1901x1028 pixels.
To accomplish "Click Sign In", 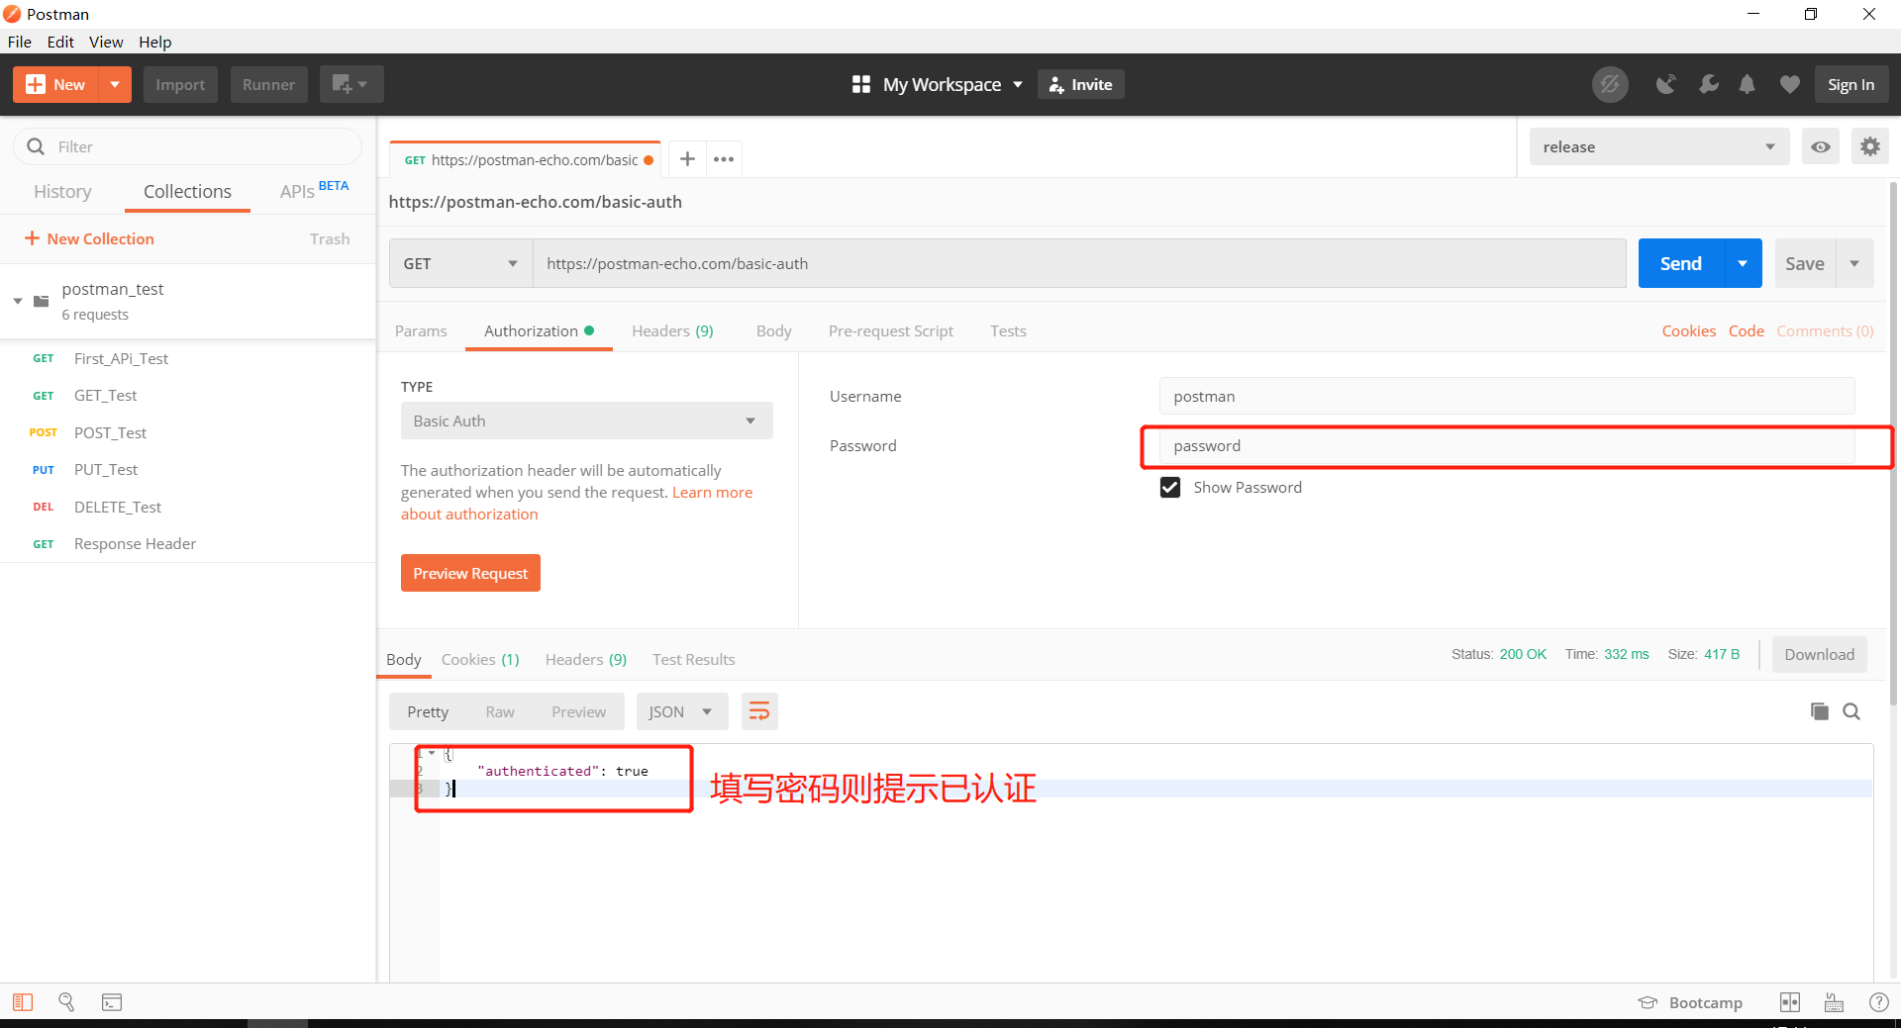I will (1851, 85).
